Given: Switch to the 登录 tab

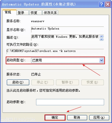Looking at the screenshot, I should (x=23, y=13).
